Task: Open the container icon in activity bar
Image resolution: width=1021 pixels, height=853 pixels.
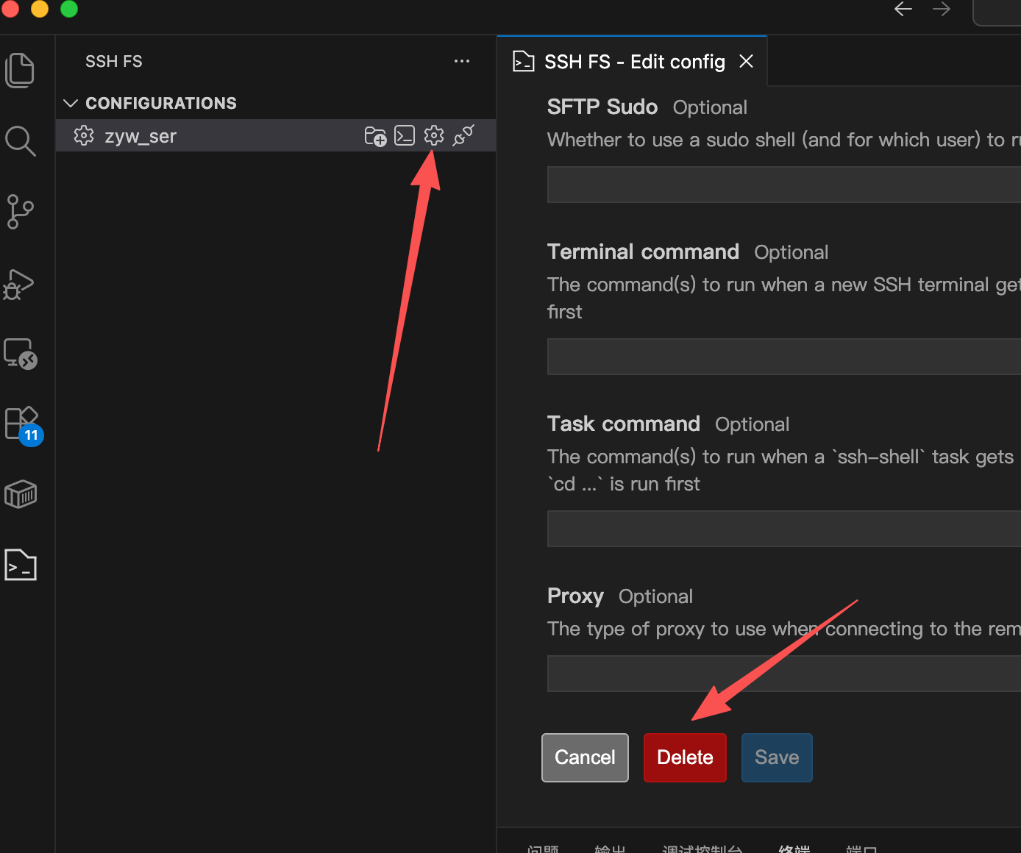Action: point(20,495)
